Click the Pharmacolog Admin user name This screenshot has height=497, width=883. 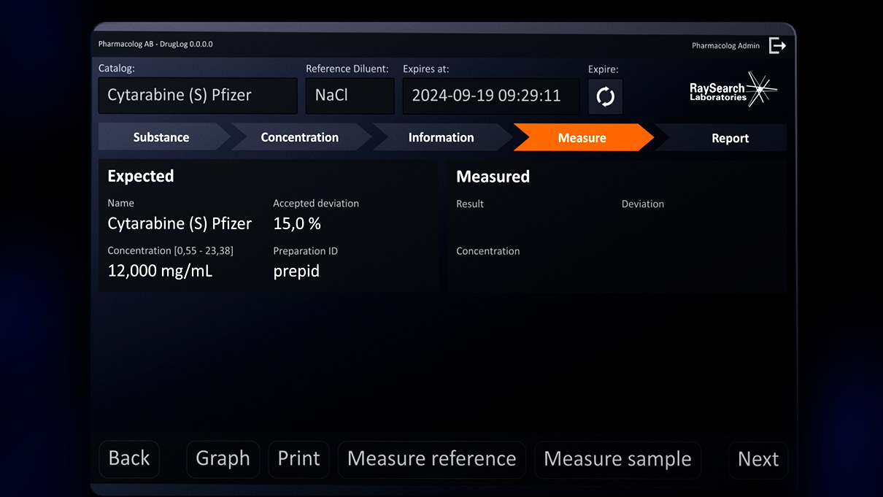[x=725, y=46]
